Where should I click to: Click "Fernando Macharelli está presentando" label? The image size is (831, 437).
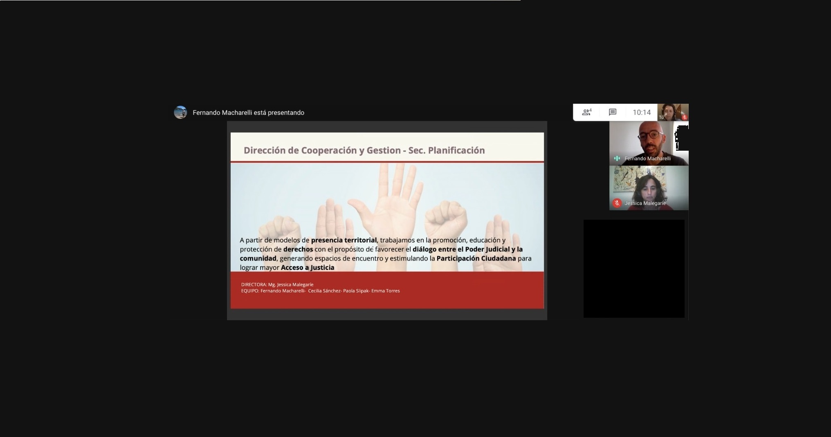tap(248, 113)
